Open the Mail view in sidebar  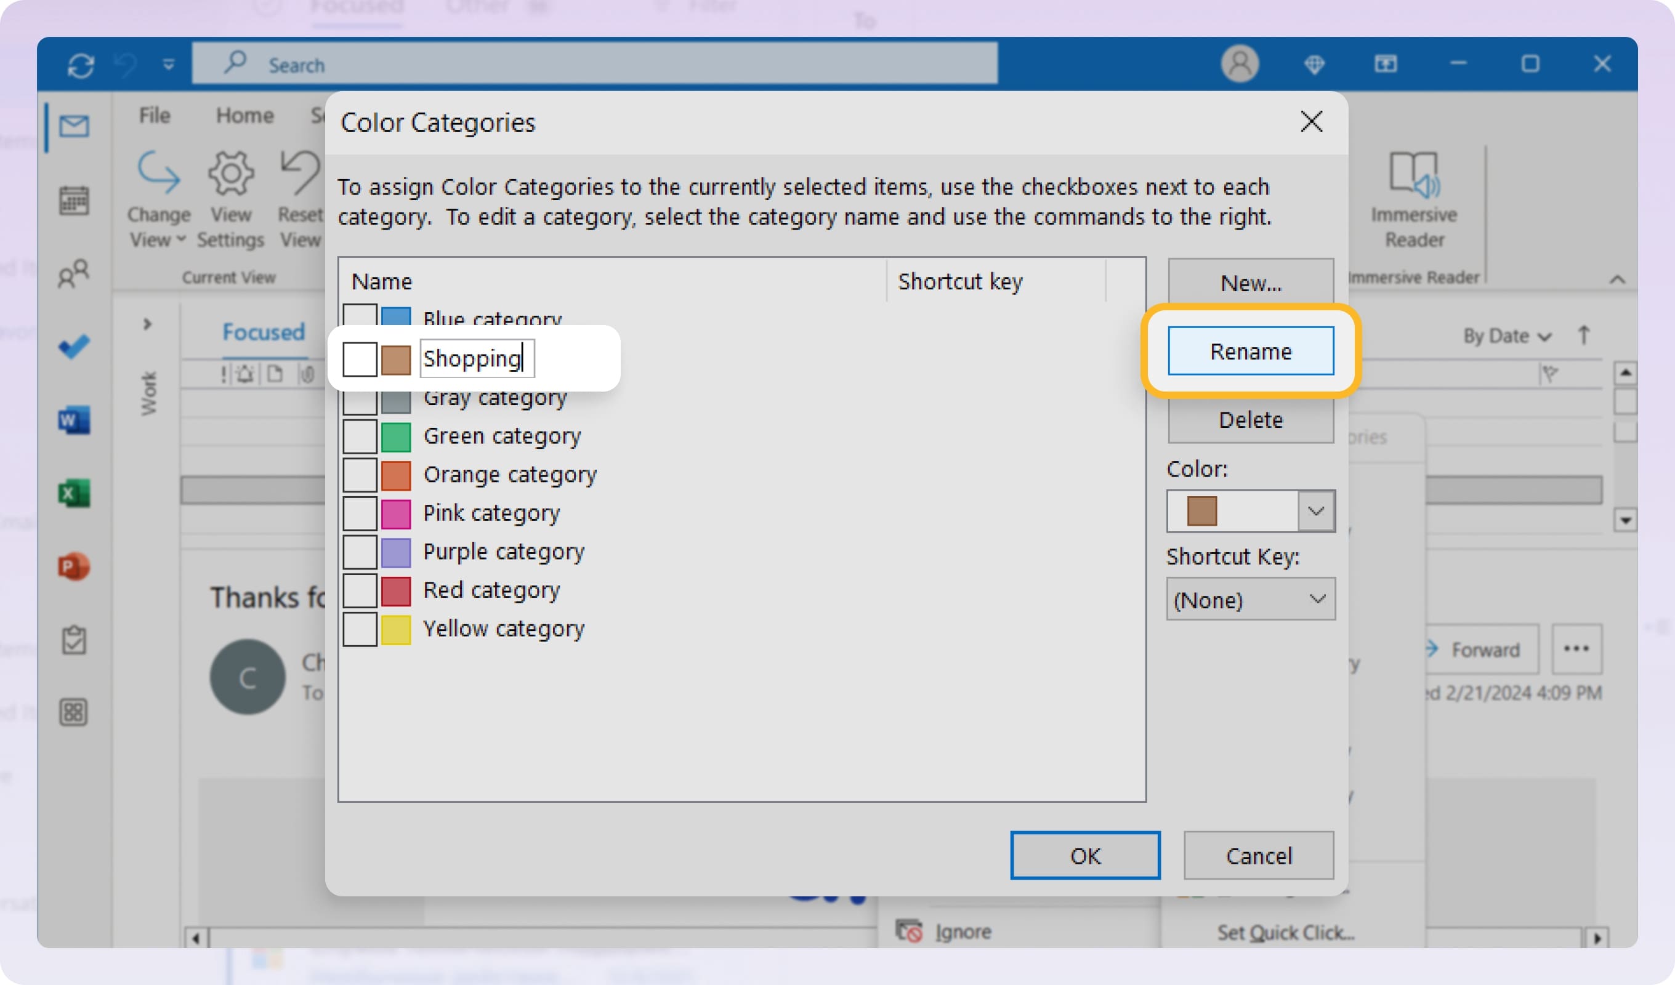(73, 127)
